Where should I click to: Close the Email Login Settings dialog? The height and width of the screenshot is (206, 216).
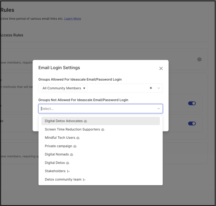pyautogui.click(x=161, y=68)
